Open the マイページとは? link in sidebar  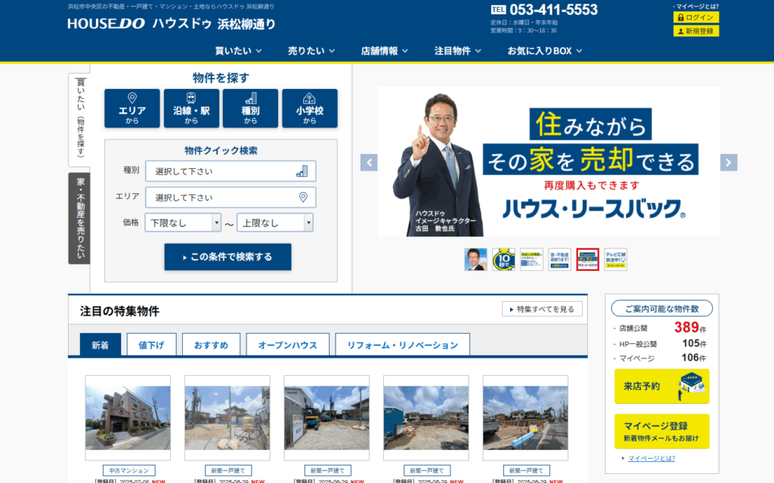point(651,458)
